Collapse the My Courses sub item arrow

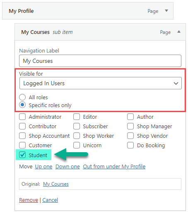(179, 32)
